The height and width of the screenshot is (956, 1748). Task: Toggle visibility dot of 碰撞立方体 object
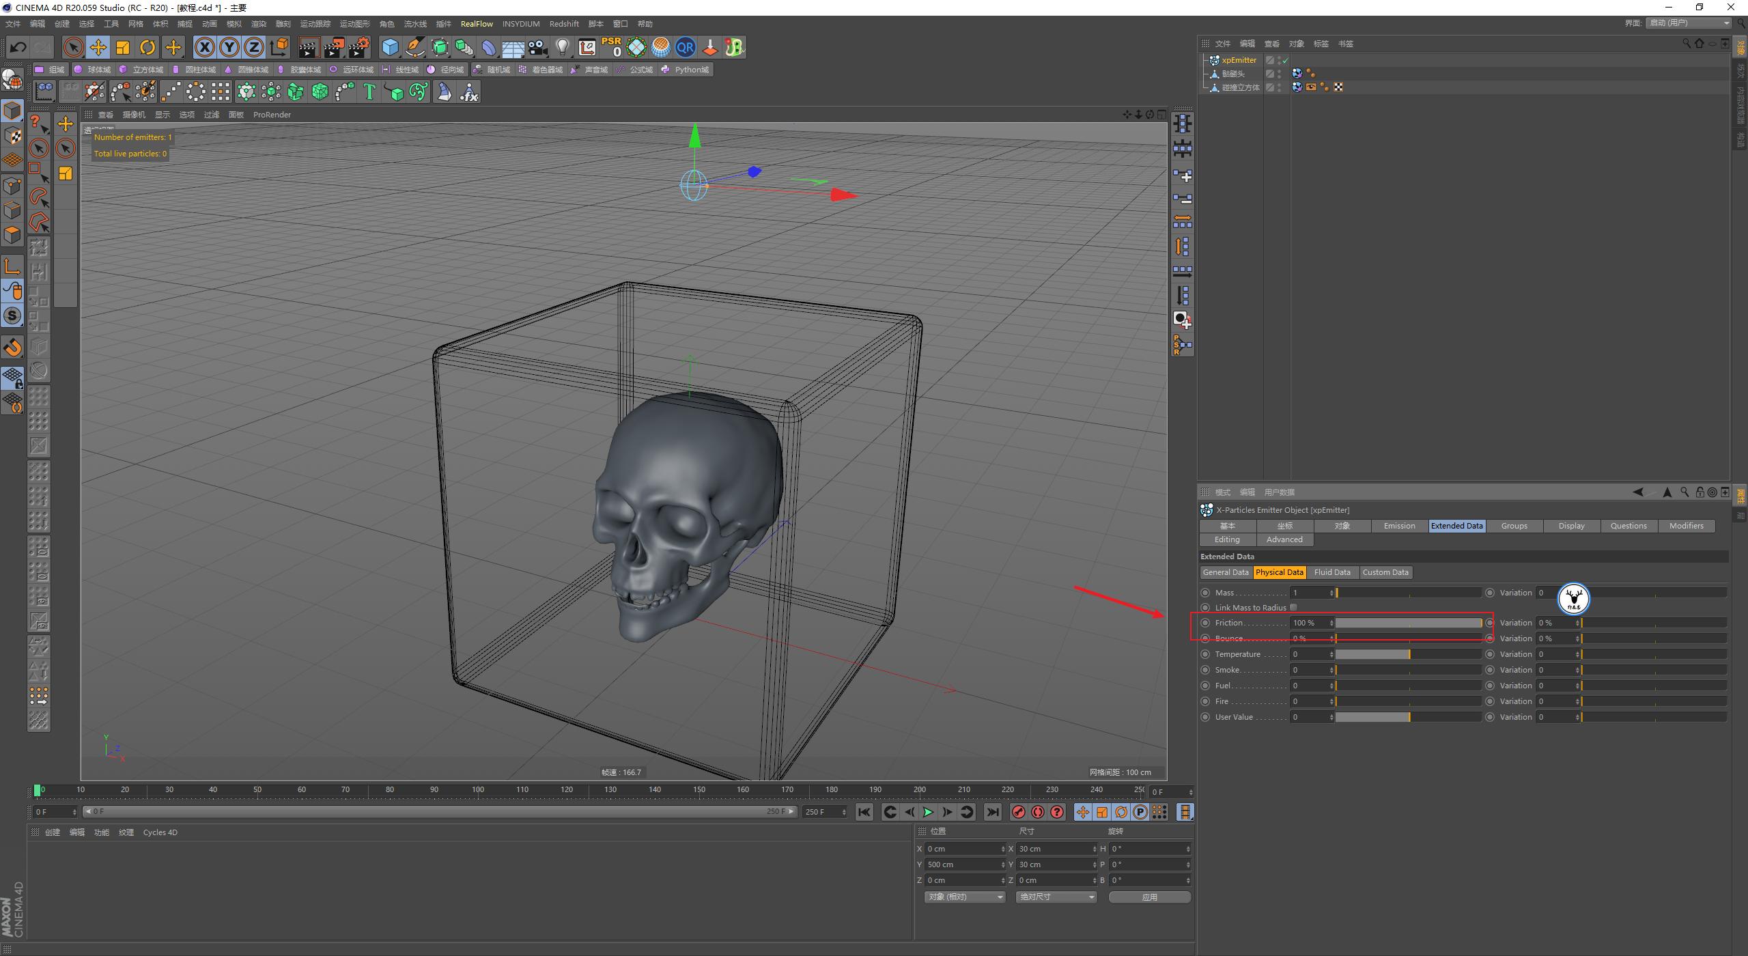(x=1278, y=85)
